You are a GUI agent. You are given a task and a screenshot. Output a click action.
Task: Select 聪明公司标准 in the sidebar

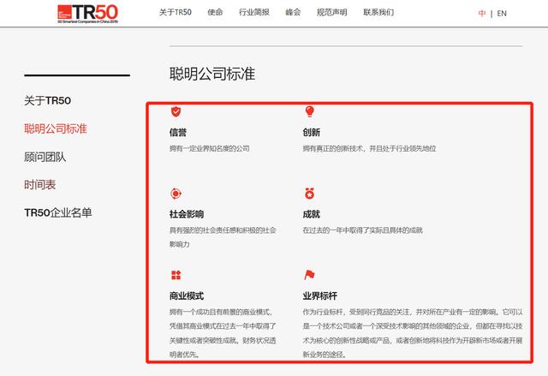point(55,128)
